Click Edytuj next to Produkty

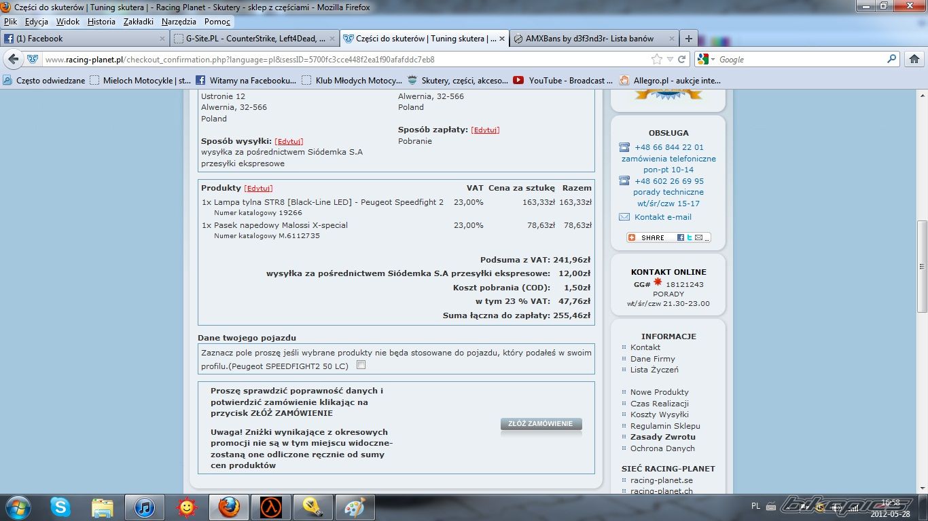coord(258,188)
